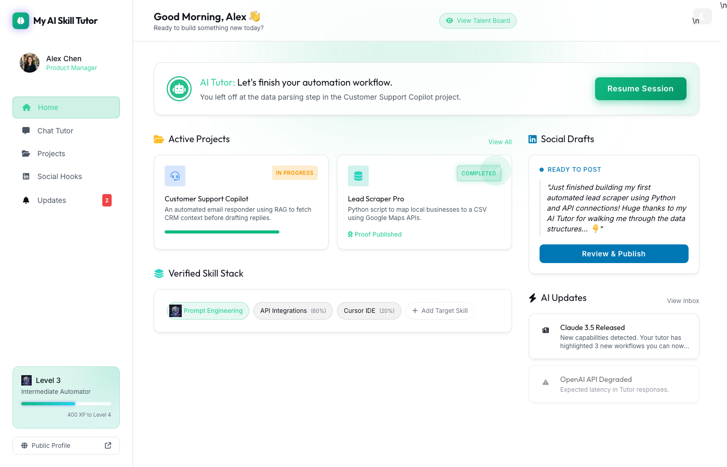
Task: Navigate to Projects in the sidebar
Action: pyautogui.click(x=52, y=154)
